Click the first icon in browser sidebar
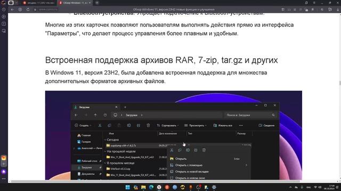The height and width of the screenshot is (191, 341). pos(4,10)
